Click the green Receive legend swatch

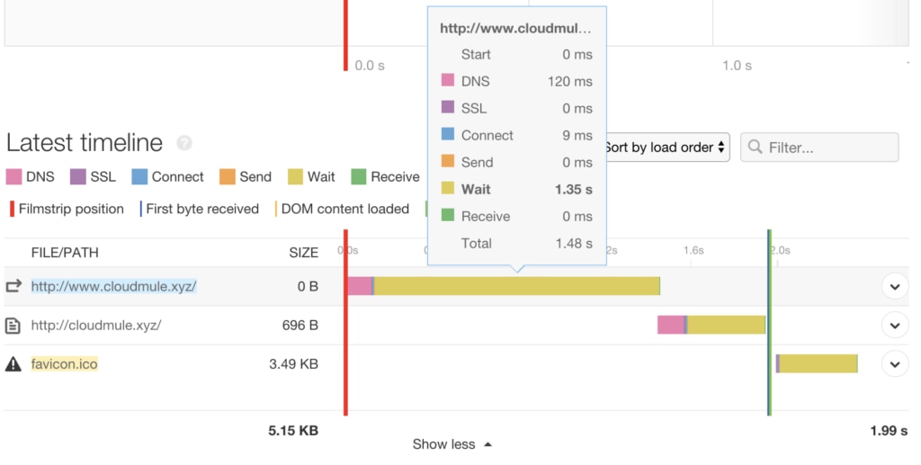point(358,176)
